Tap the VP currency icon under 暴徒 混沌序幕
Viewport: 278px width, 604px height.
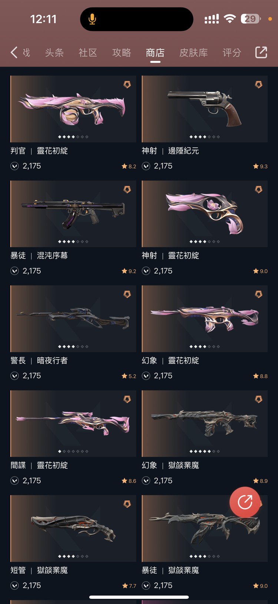[14, 271]
